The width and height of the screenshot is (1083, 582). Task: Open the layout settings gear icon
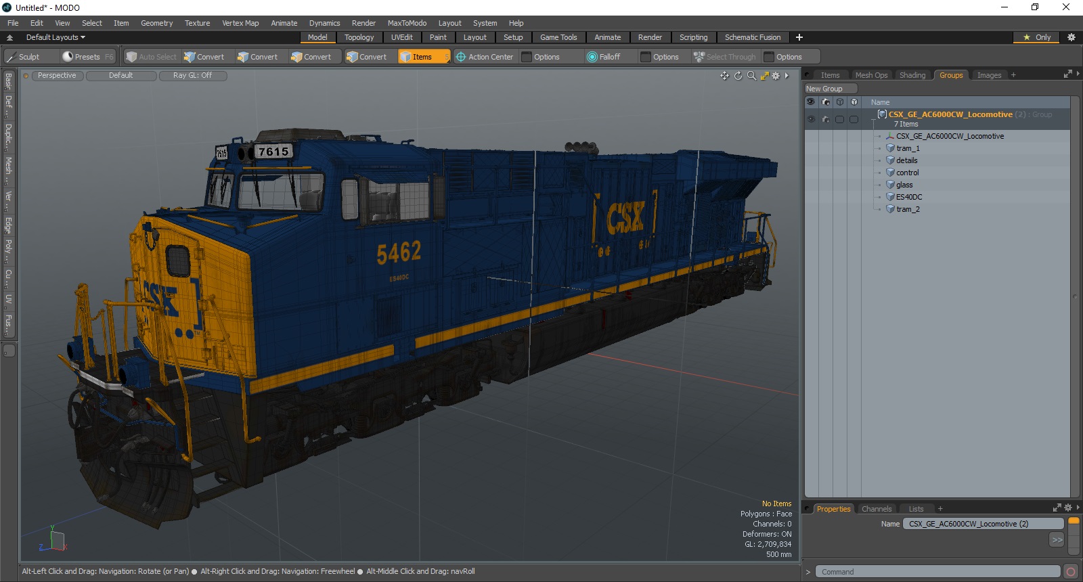coord(1071,37)
